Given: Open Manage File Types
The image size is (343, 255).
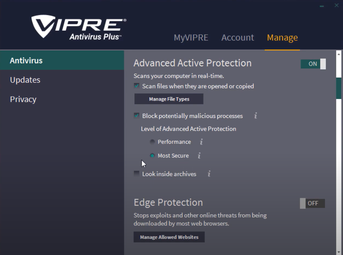Looking at the screenshot, I should coord(169,99).
